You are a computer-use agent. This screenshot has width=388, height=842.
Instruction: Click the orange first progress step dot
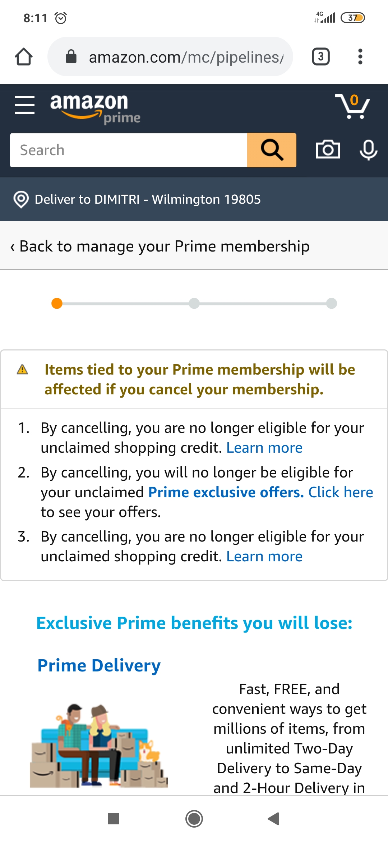click(57, 303)
